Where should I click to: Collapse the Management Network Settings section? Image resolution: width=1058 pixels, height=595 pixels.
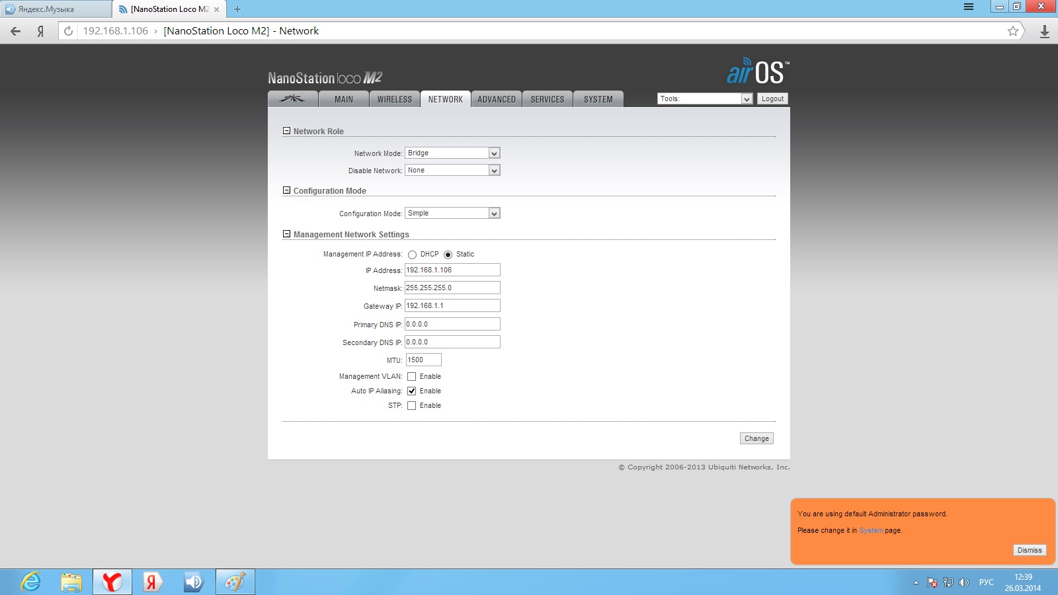click(286, 234)
